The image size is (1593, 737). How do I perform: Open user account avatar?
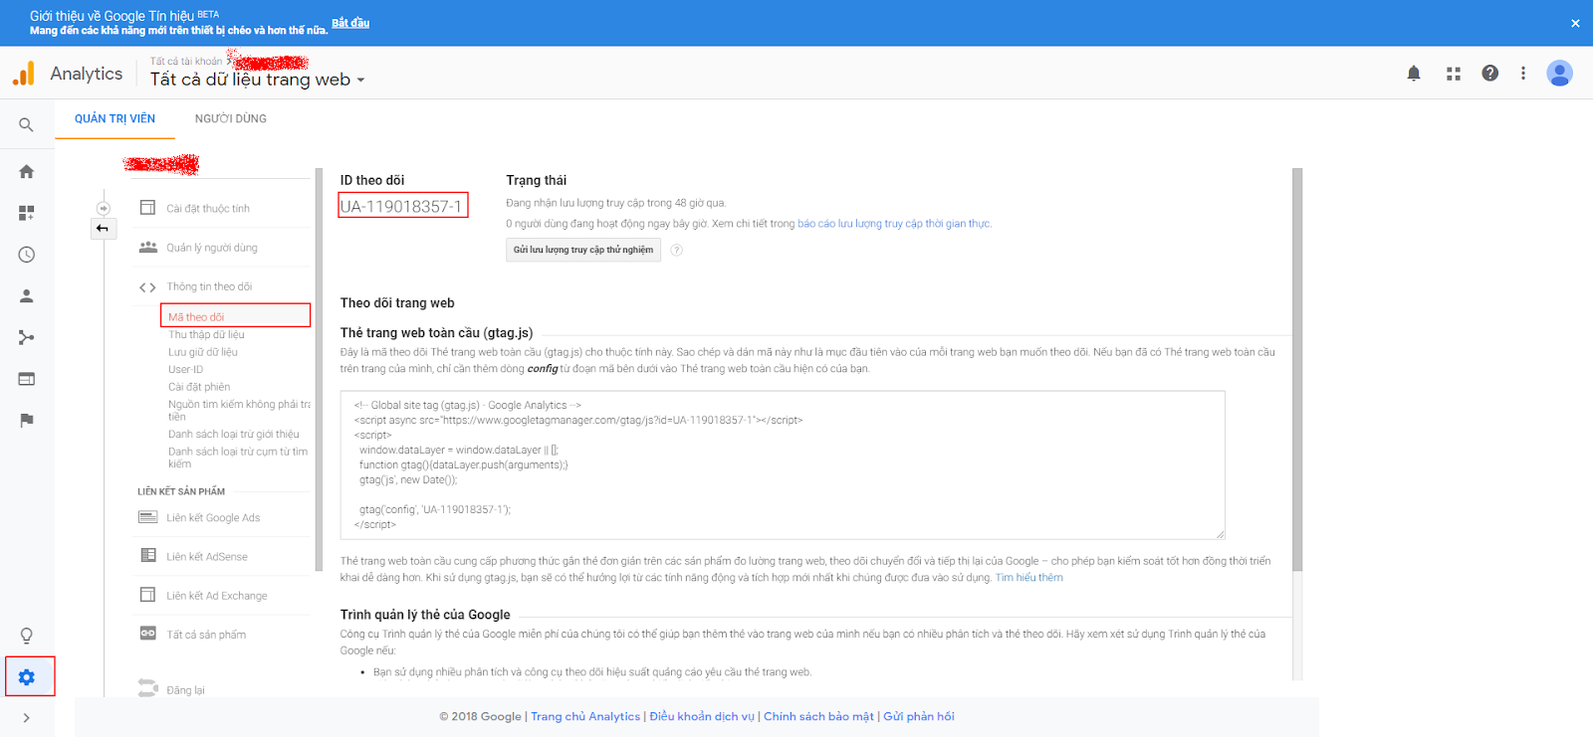1559,73
